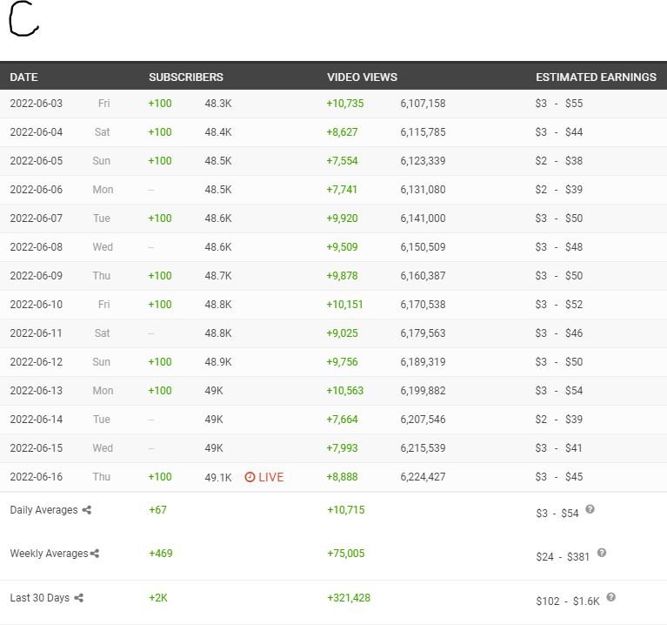This screenshot has width=667, height=625.
Task: Open help icon for daily average earnings
Action: (590, 509)
